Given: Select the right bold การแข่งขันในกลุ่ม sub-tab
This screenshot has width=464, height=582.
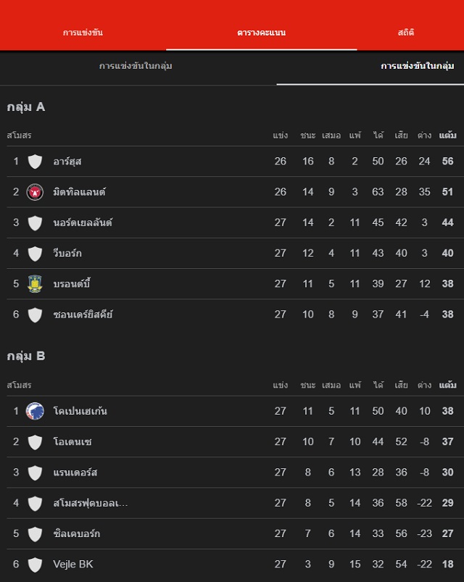Looking at the screenshot, I should coord(418,67).
